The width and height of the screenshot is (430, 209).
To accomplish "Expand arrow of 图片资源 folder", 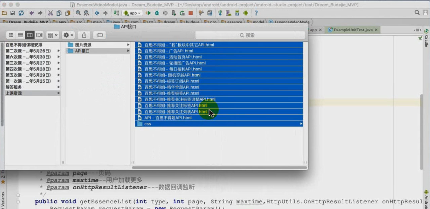I will point(128,45).
